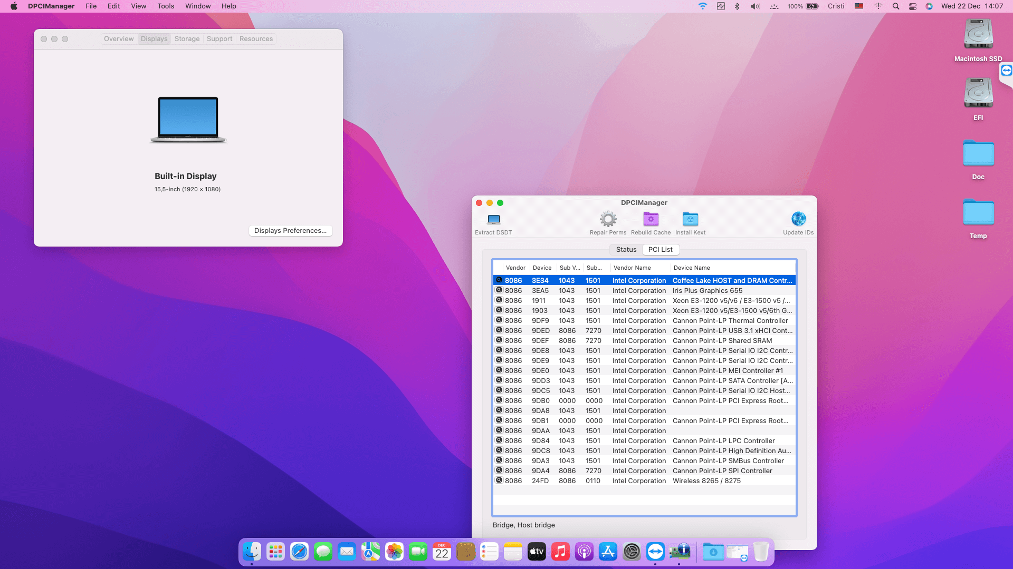Select the Cannon Point-LP LPC Controller row
This screenshot has height=569, width=1013.
coord(644,440)
